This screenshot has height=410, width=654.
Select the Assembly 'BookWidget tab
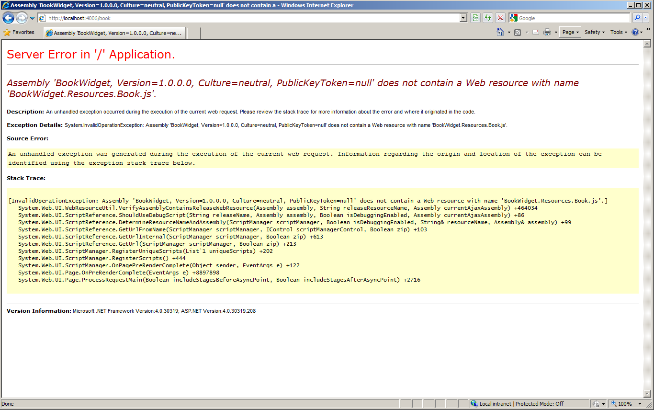[114, 33]
